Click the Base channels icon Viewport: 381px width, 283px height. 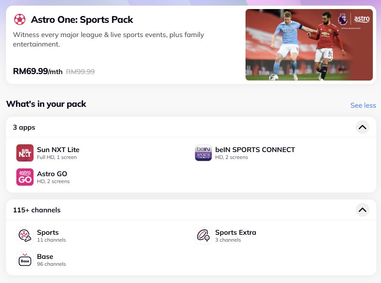click(x=25, y=260)
